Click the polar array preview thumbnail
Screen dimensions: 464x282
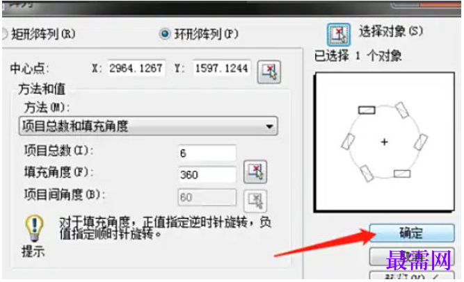(x=385, y=142)
